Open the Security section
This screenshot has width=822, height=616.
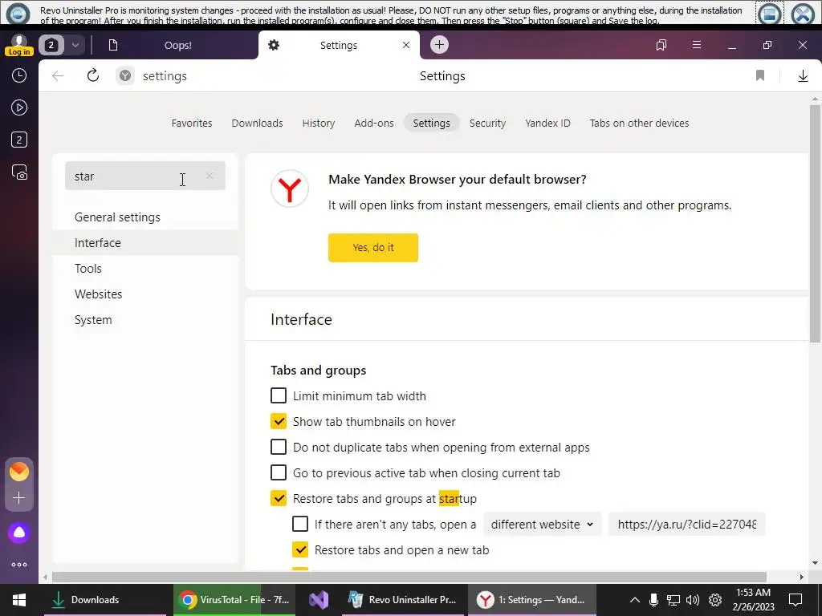[487, 123]
